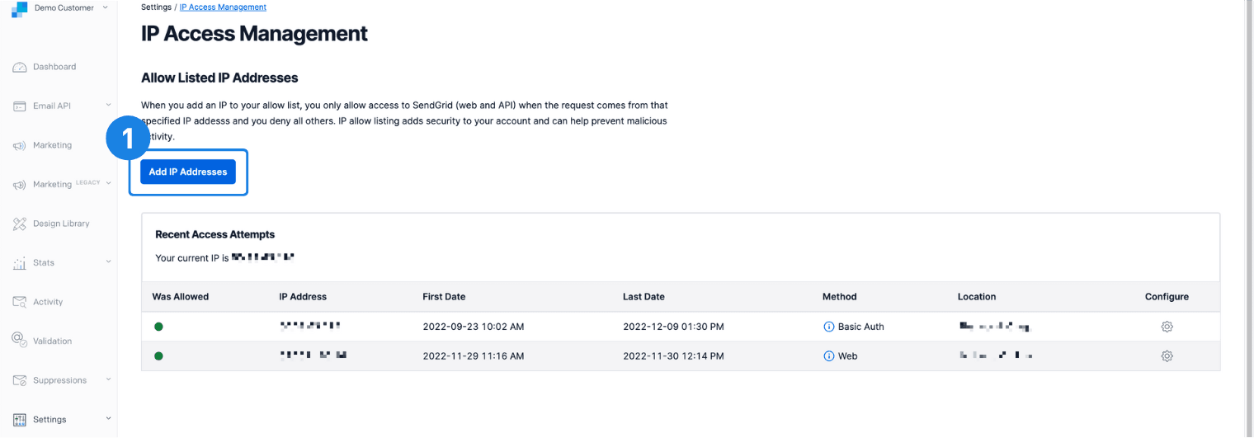Open Activity in the sidebar
This screenshot has width=1254, height=438.
tap(48, 302)
